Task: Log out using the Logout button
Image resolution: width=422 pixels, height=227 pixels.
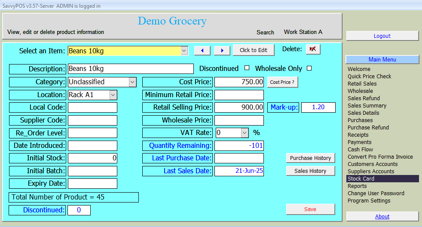Action: pos(382,36)
